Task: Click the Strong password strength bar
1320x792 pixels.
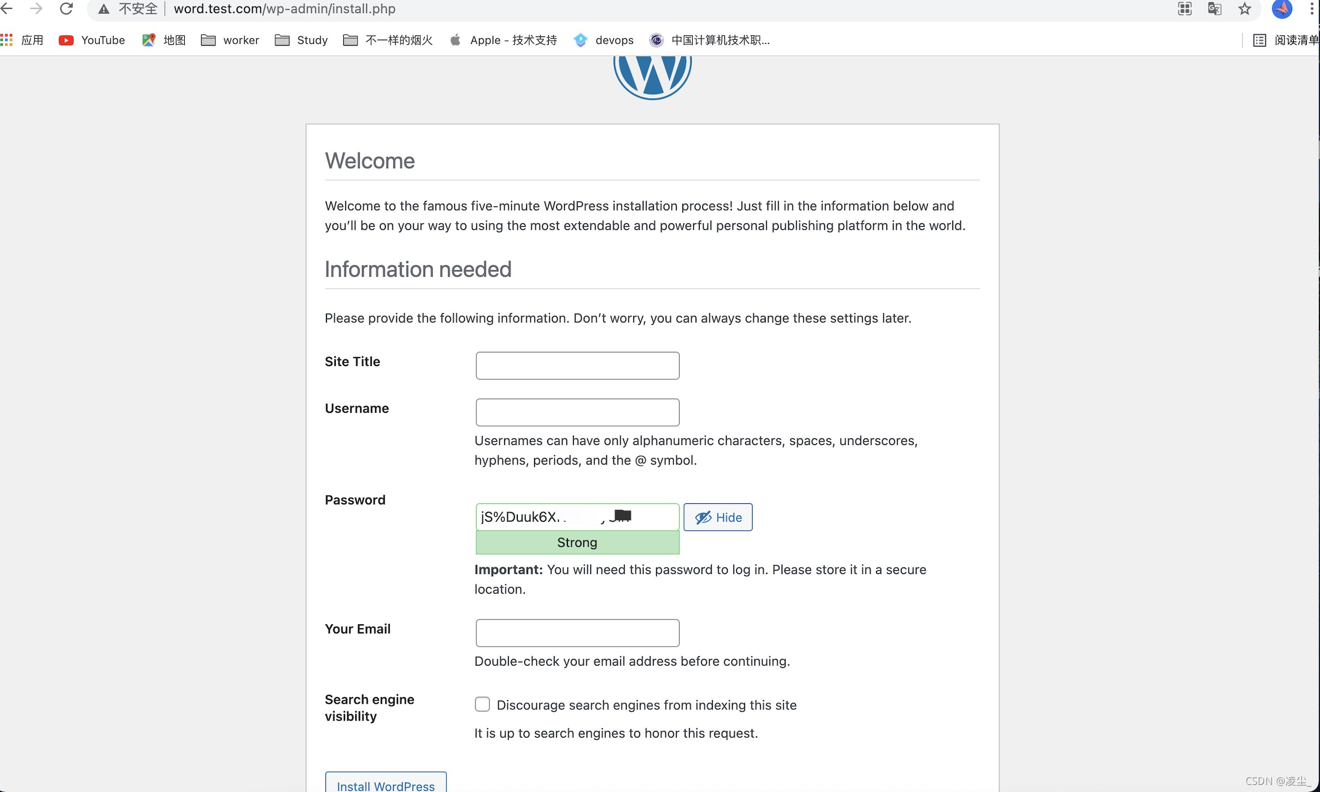Action: pyautogui.click(x=577, y=543)
